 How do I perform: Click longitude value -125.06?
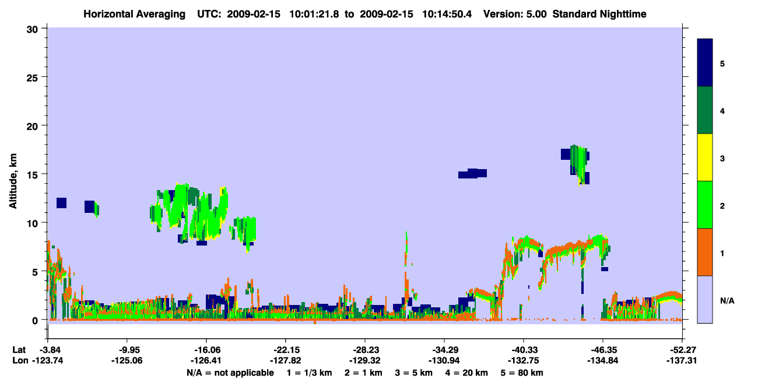coord(127,361)
